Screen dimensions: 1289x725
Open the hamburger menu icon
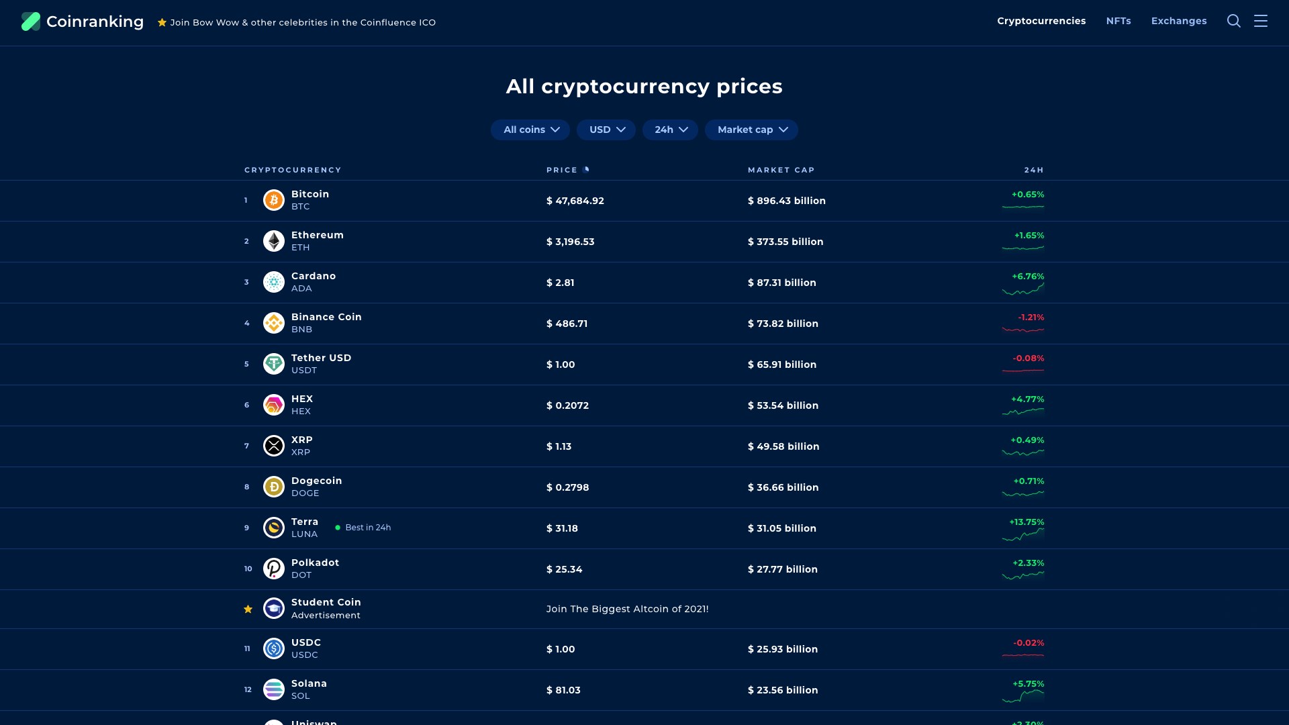tap(1261, 21)
